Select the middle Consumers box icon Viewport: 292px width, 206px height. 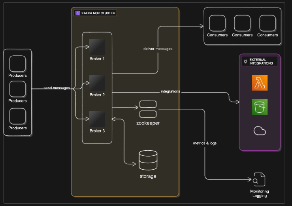242,23
